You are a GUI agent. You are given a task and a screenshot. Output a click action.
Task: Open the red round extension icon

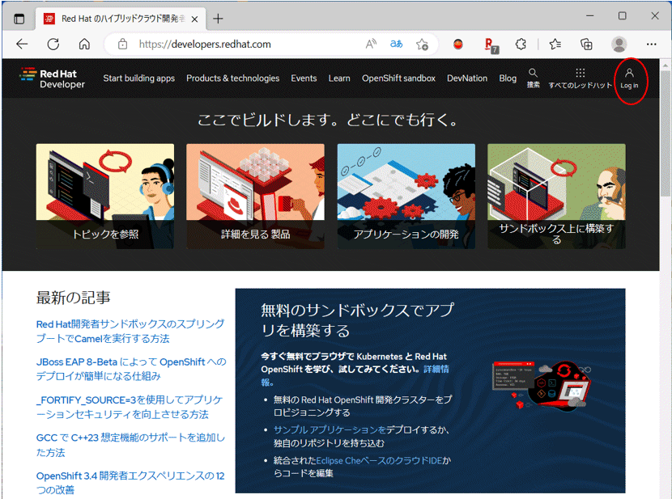(458, 44)
